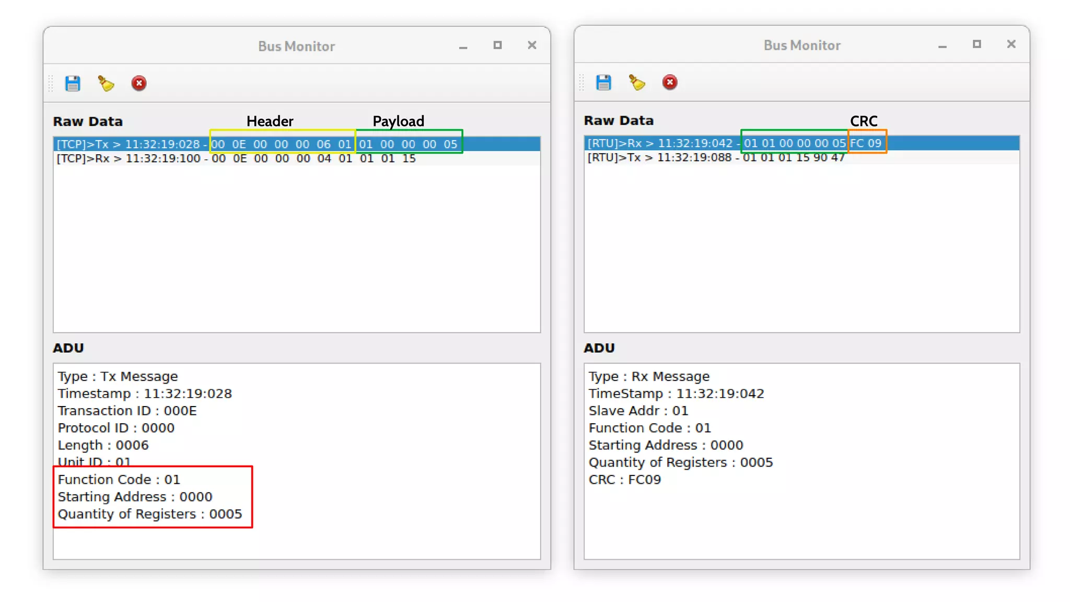Click 'Function Code : 01' in right ADU panel
Viewport: 1070px width, 602px height.
[650, 428]
